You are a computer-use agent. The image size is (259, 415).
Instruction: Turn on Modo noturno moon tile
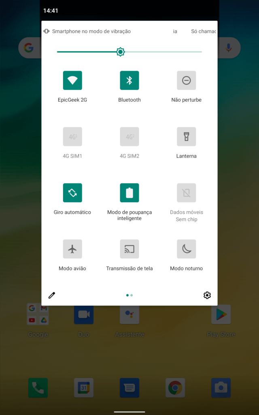[x=187, y=249]
